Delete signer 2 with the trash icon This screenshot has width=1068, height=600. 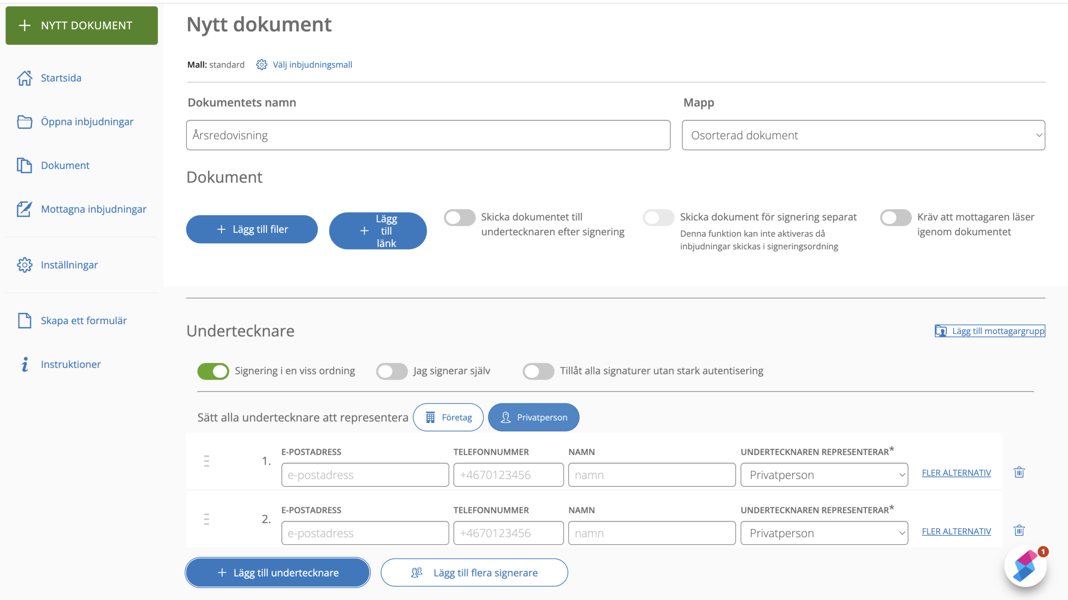coord(1019,530)
